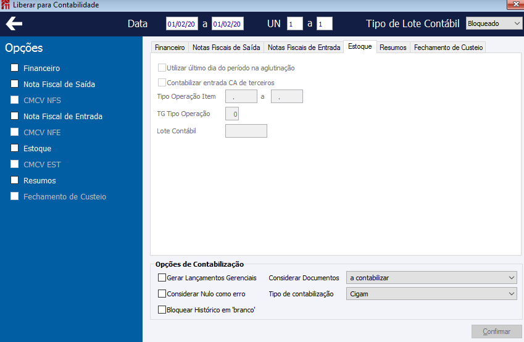
Task: Click the end Data field
Action: tap(228, 23)
